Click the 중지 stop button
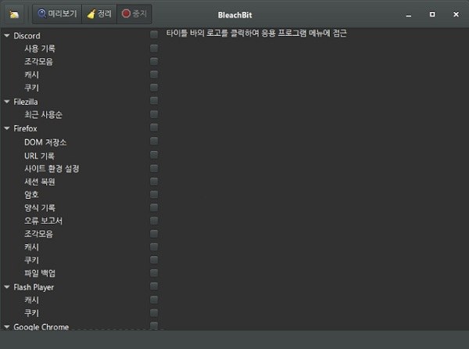This screenshot has width=469, height=349. [x=134, y=14]
